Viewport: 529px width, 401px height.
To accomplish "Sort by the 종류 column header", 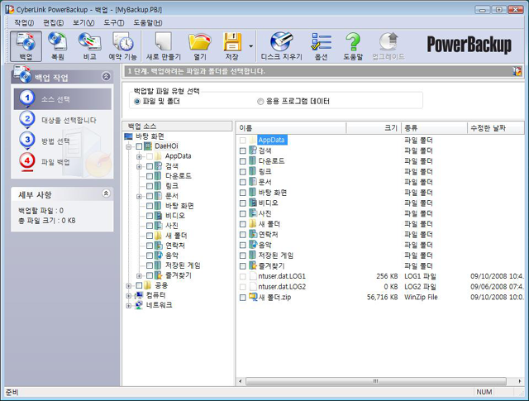I will [x=434, y=128].
